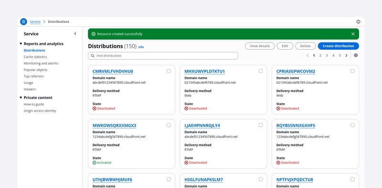Collapse the Service side navigation chevron
Image resolution: width=382 pixels, height=188 pixels.
click(x=75, y=33)
